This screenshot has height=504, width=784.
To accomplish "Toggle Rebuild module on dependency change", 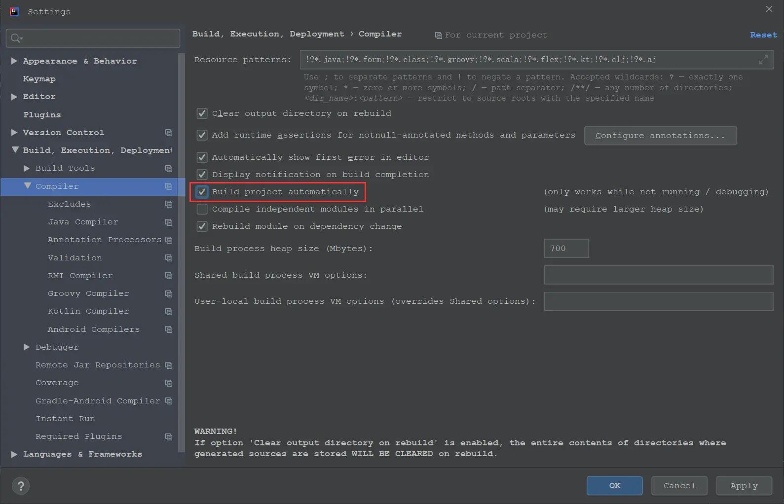I will coord(202,226).
